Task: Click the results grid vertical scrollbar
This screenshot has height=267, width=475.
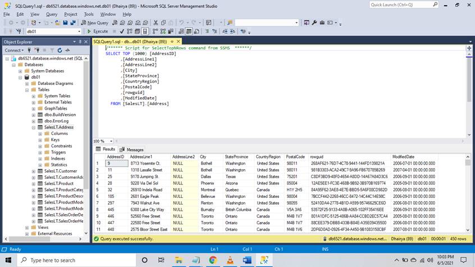Action: (x=468, y=193)
